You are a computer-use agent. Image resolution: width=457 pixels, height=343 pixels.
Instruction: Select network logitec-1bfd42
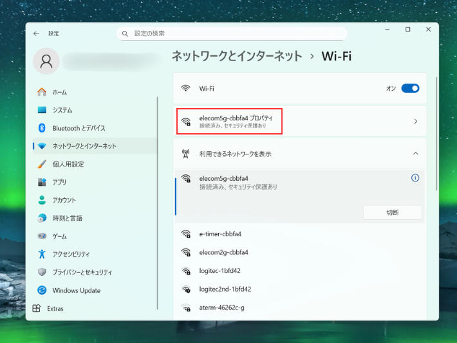click(x=299, y=271)
